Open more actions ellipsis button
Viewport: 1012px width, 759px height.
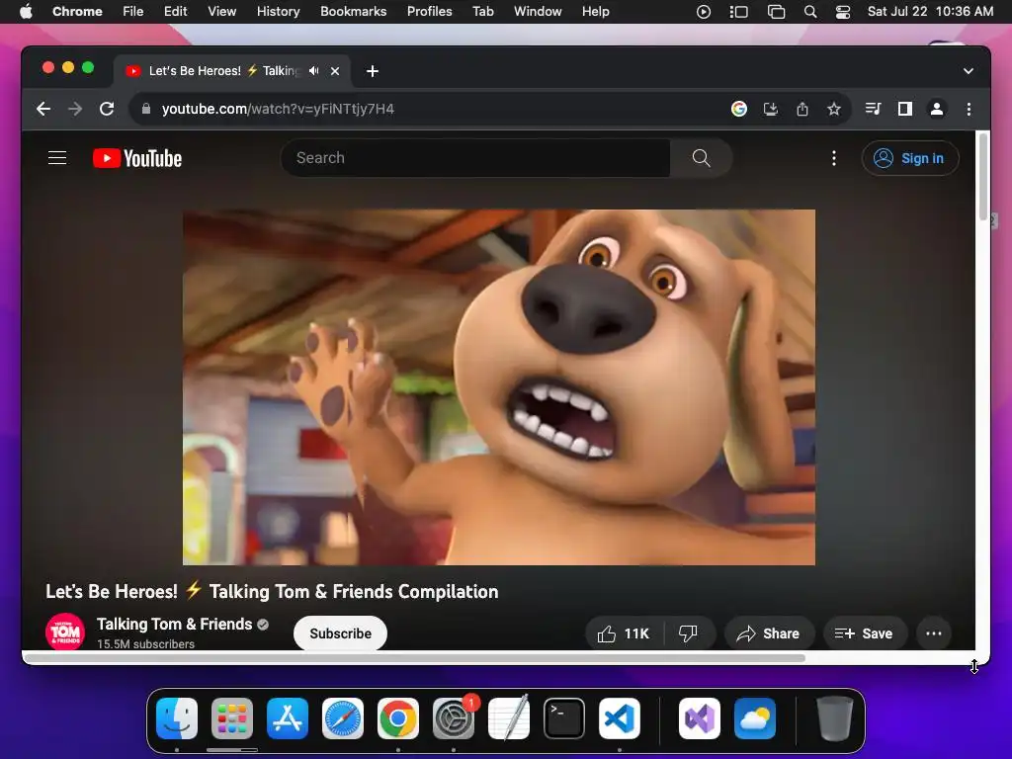tap(934, 633)
